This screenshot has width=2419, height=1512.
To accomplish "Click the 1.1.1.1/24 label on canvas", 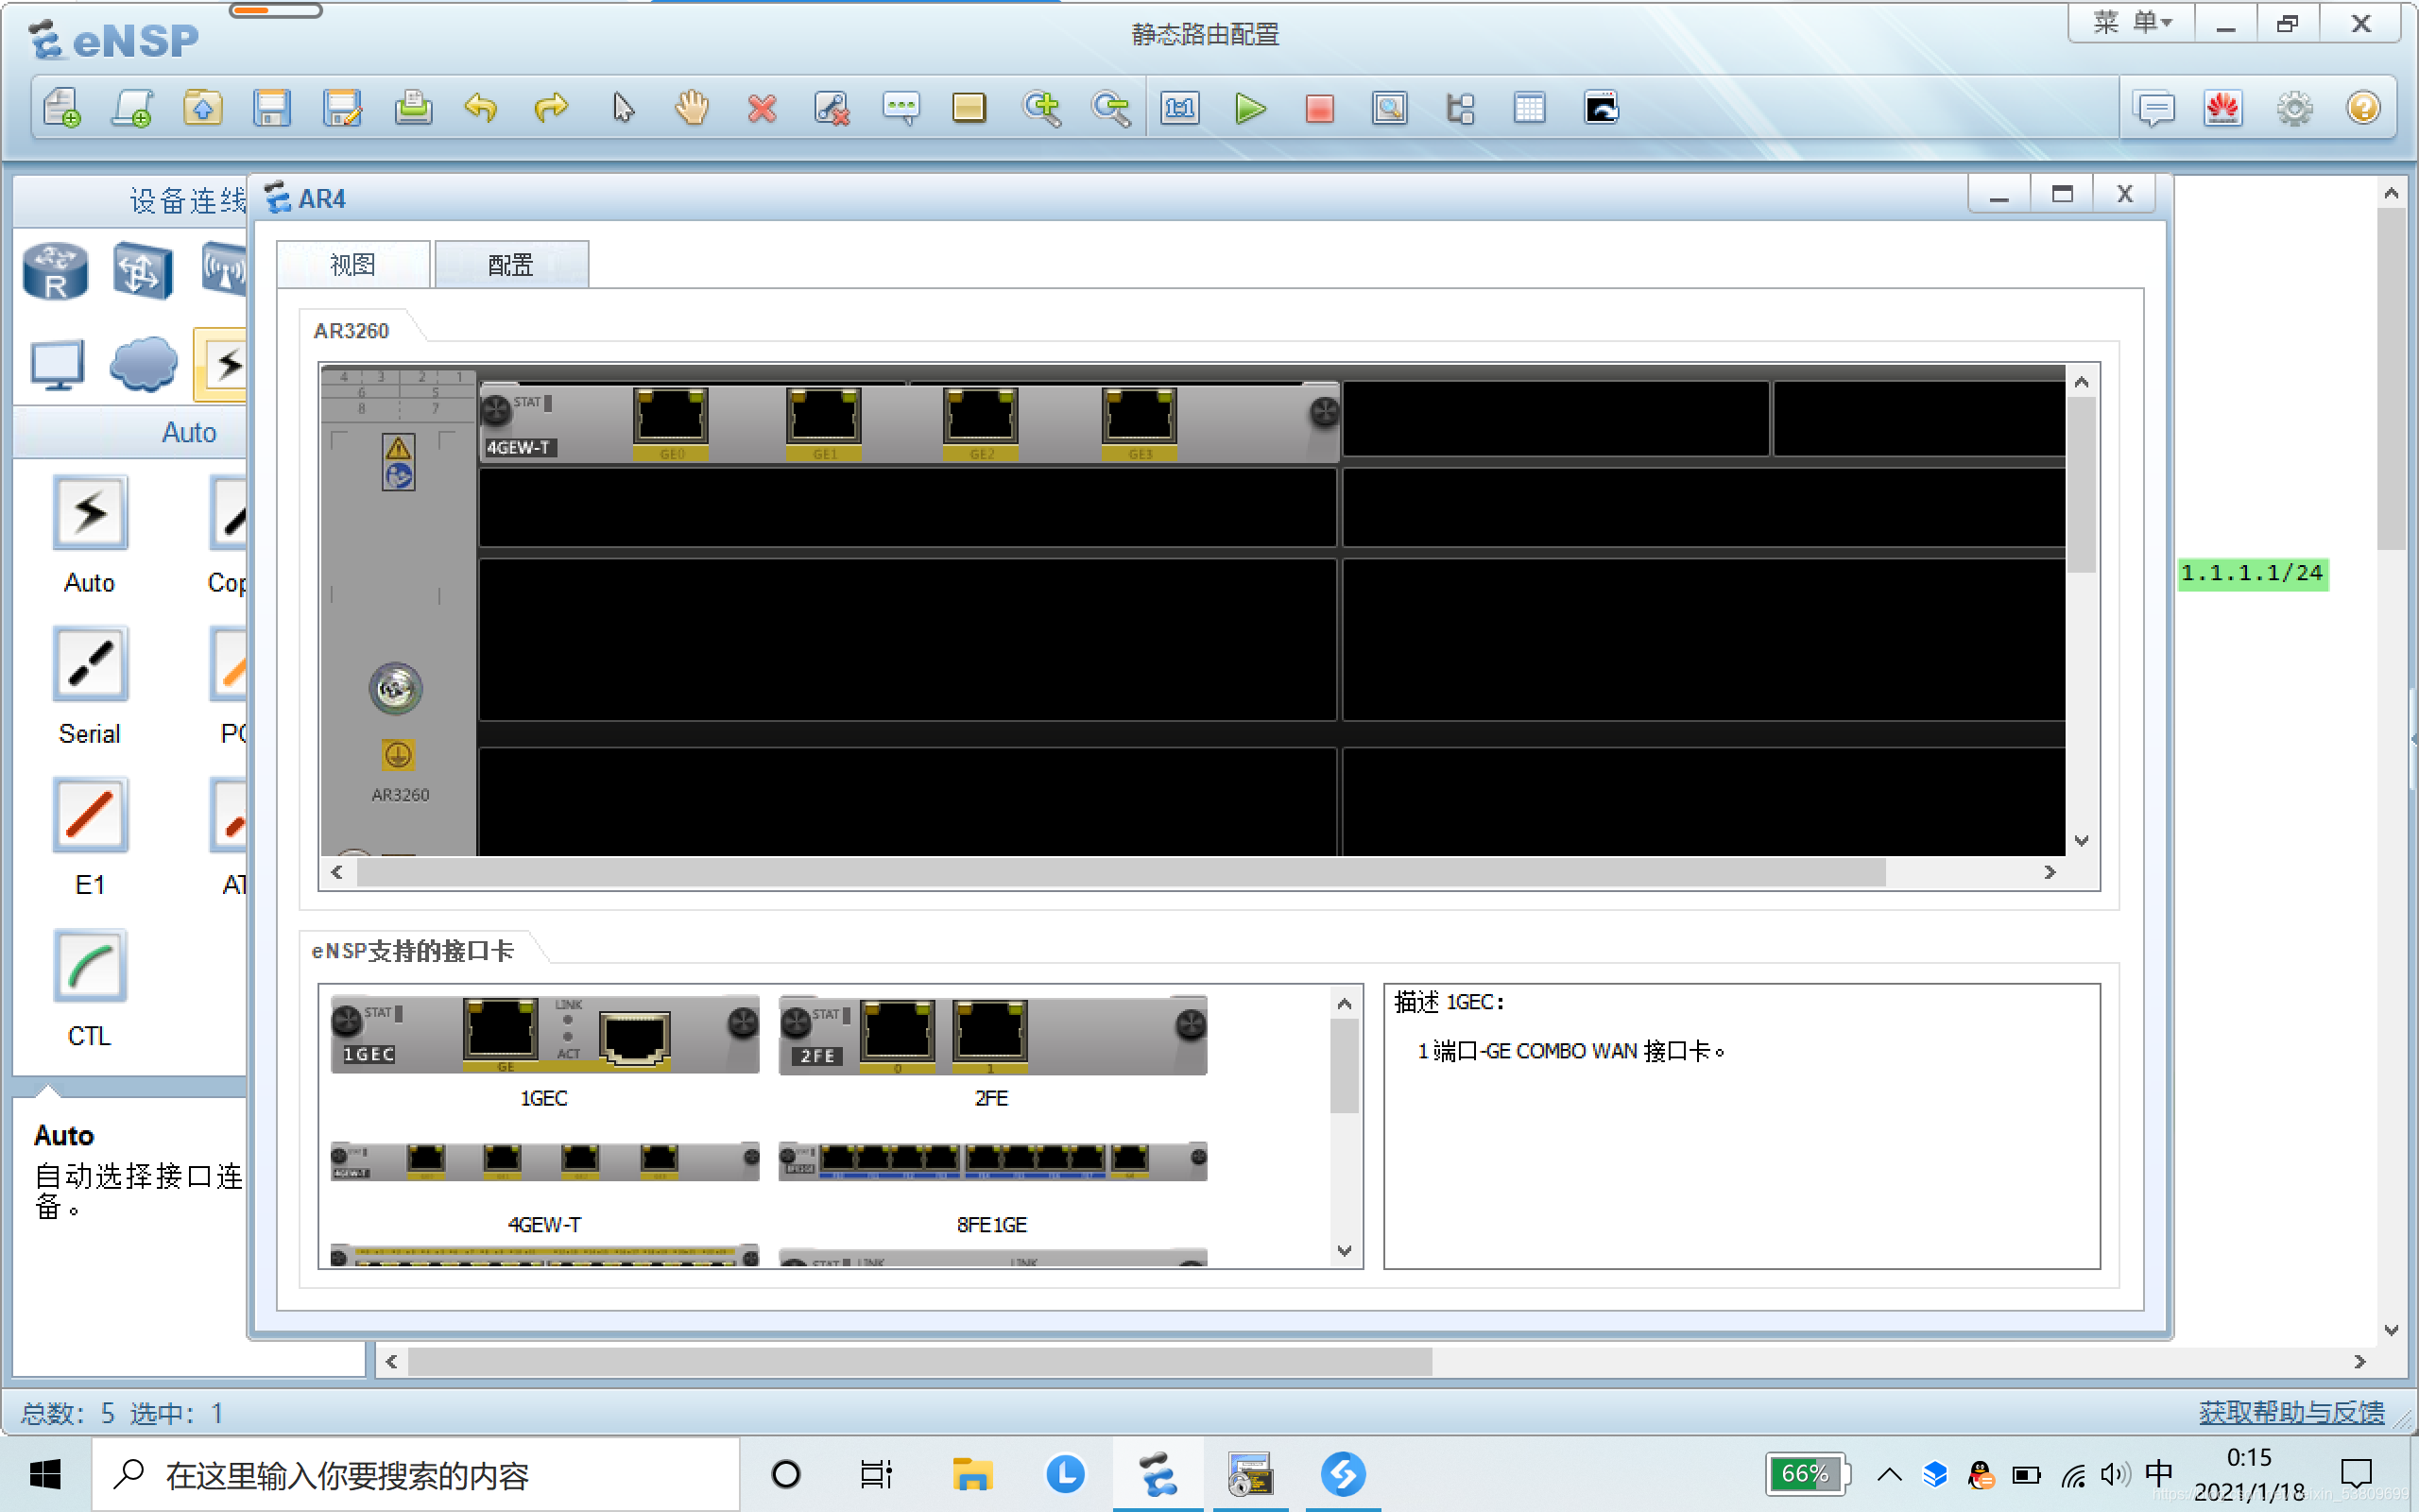I will [2252, 573].
